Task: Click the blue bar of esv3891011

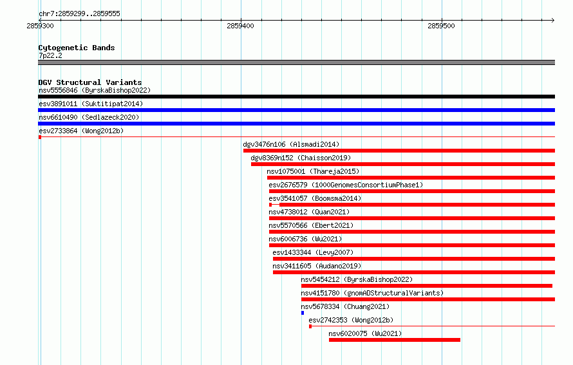Action: click(x=296, y=110)
